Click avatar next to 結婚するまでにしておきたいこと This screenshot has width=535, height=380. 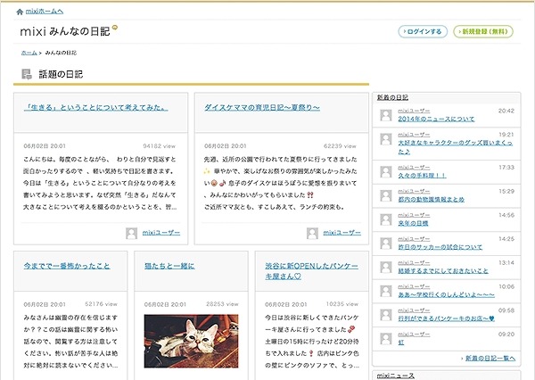(386, 267)
